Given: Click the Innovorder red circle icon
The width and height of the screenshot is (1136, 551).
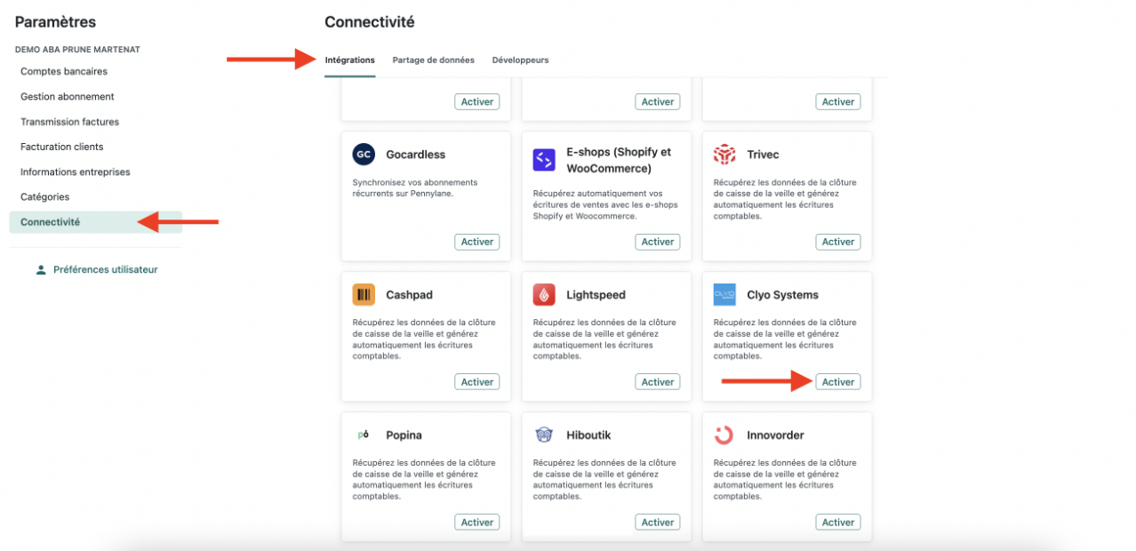Looking at the screenshot, I should pyautogui.click(x=724, y=435).
